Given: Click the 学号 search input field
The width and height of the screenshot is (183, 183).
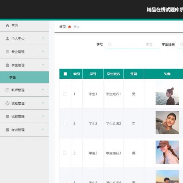Looking at the screenshot, I should [132, 44].
